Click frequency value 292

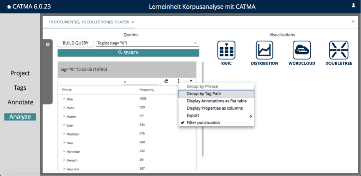click(x=142, y=151)
